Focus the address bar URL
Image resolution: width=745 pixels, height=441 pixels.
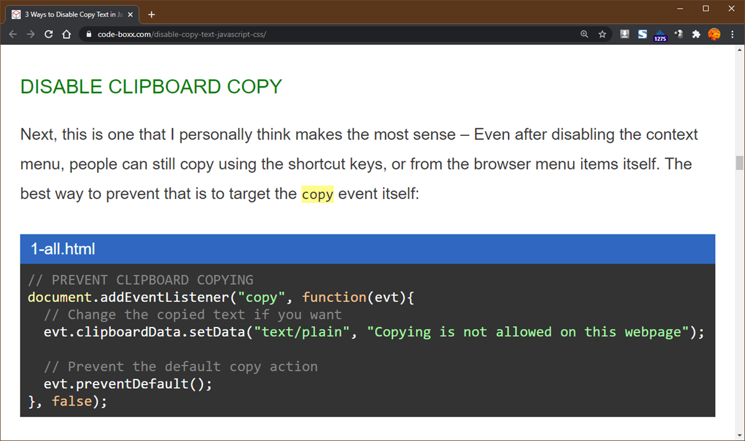[182, 35]
